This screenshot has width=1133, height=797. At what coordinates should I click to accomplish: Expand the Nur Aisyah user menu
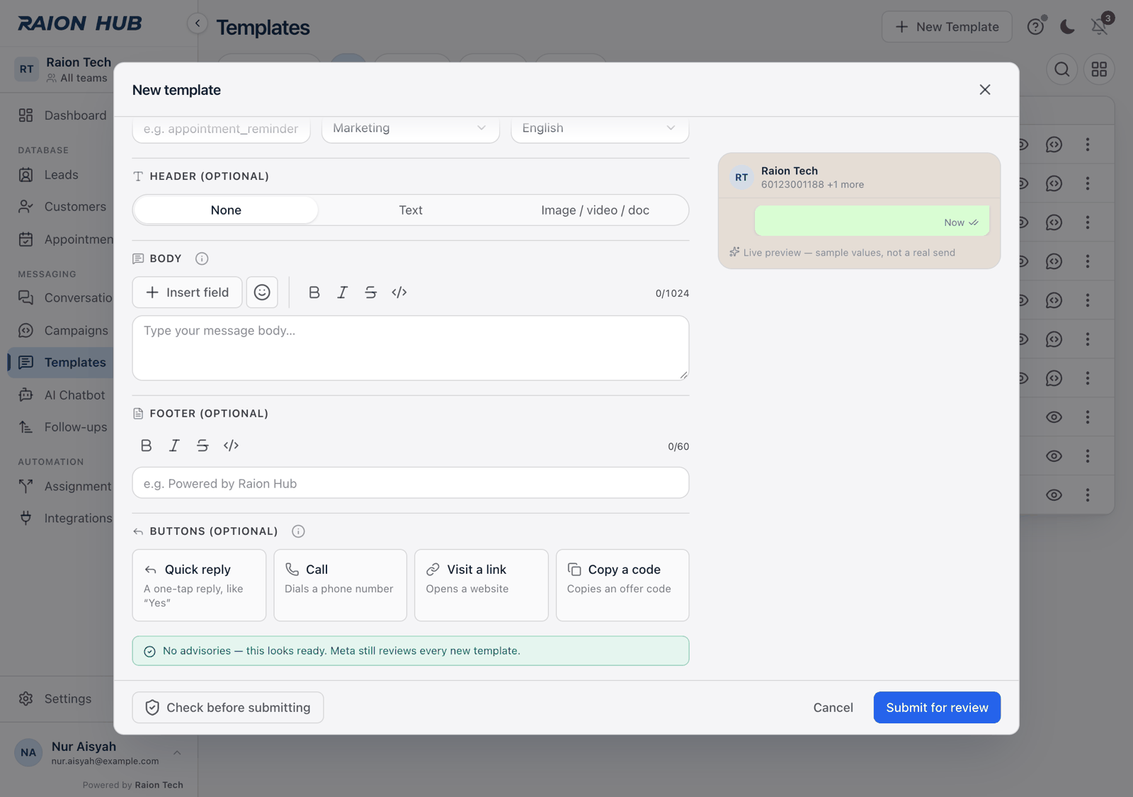coord(98,753)
